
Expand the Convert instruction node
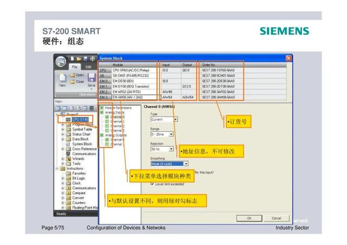(x=63, y=198)
